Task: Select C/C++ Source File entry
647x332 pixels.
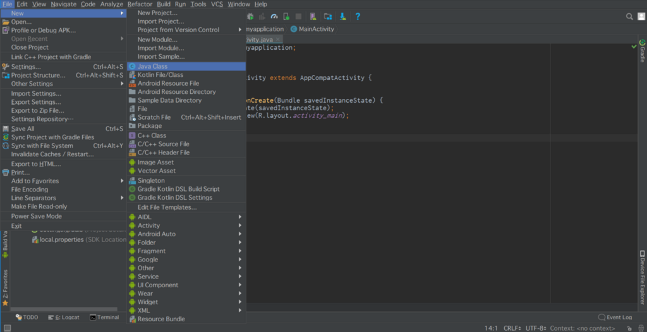Action: (186, 144)
